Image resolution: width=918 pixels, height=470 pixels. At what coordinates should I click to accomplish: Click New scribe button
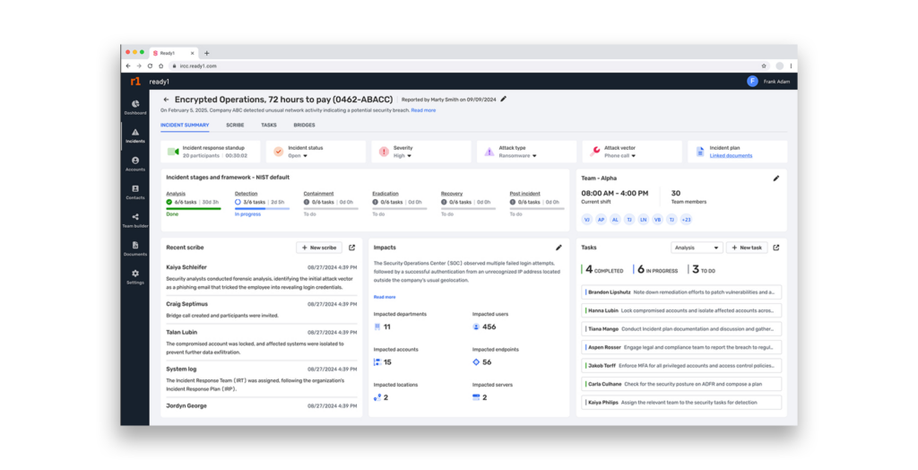click(319, 248)
